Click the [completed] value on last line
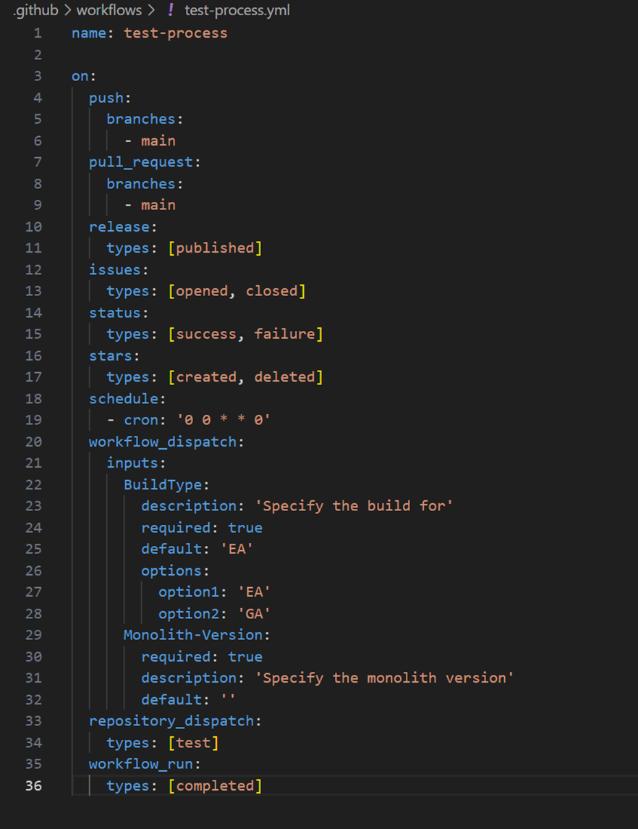The image size is (638, 829). [x=215, y=786]
